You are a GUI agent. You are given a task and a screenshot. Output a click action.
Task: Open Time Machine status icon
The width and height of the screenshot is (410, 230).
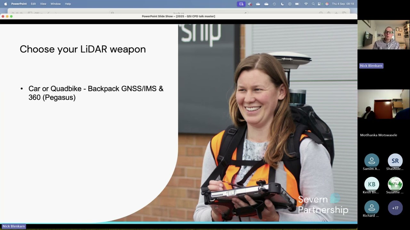click(274, 4)
